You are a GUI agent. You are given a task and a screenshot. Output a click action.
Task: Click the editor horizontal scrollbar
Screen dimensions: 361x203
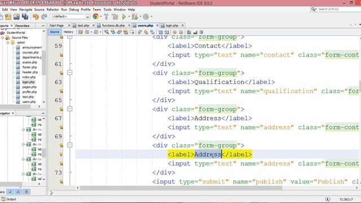(181, 188)
